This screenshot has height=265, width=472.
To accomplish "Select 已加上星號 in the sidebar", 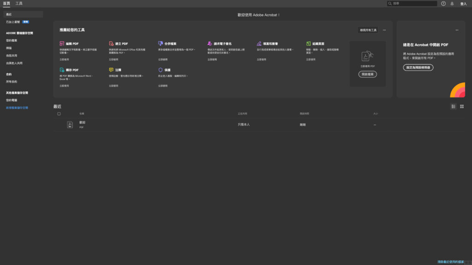I will [13, 22].
